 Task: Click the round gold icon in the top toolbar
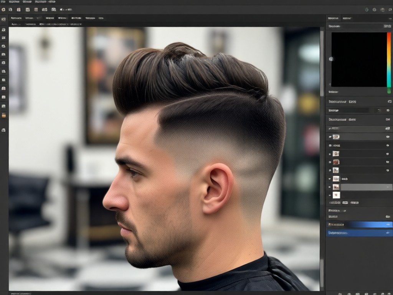3,10
